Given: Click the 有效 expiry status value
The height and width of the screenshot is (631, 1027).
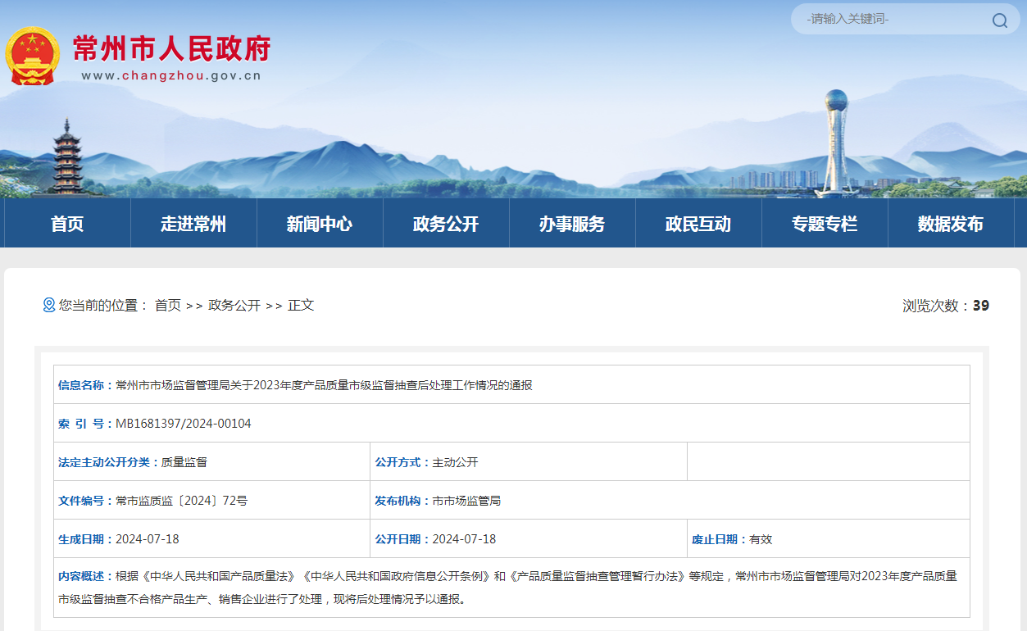Looking at the screenshot, I should (x=761, y=539).
